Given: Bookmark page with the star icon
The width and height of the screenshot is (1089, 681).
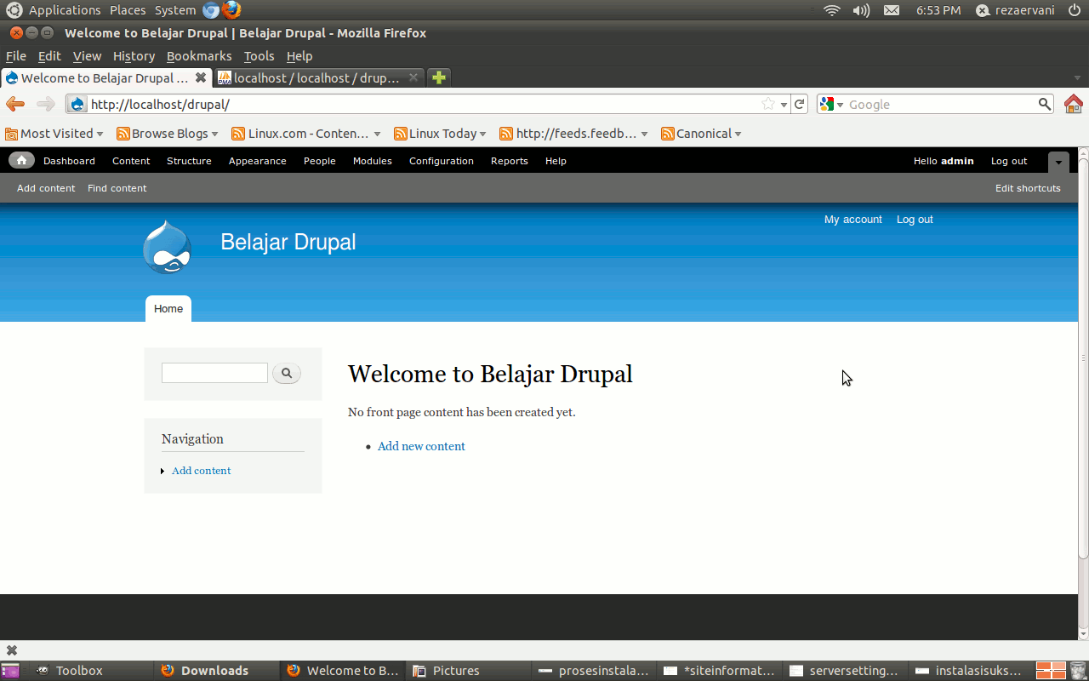Looking at the screenshot, I should tap(768, 104).
